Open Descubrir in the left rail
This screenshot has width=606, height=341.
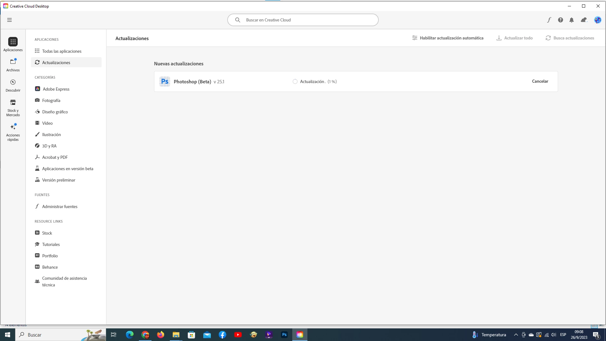[13, 85]
